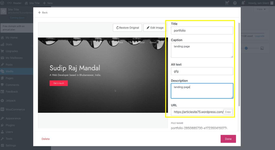Open the Reader link in top bar

(14, 3)
